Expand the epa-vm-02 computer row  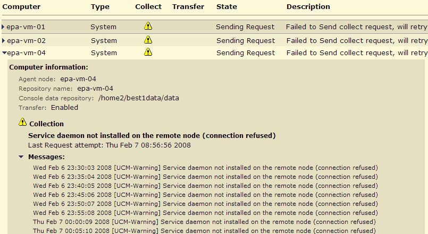click(x=3, y=40)
